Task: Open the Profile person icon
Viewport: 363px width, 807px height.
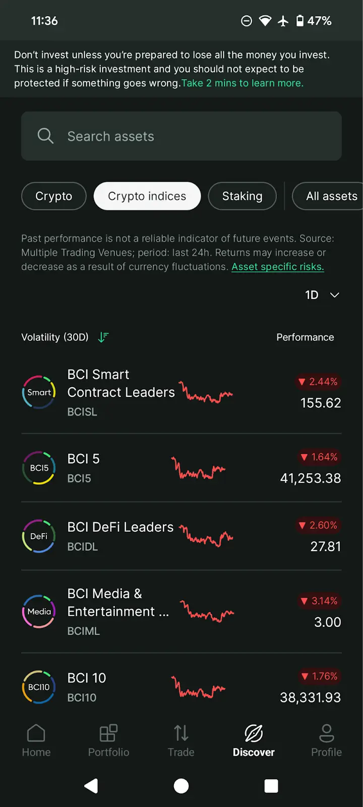Action: (326, 733)
